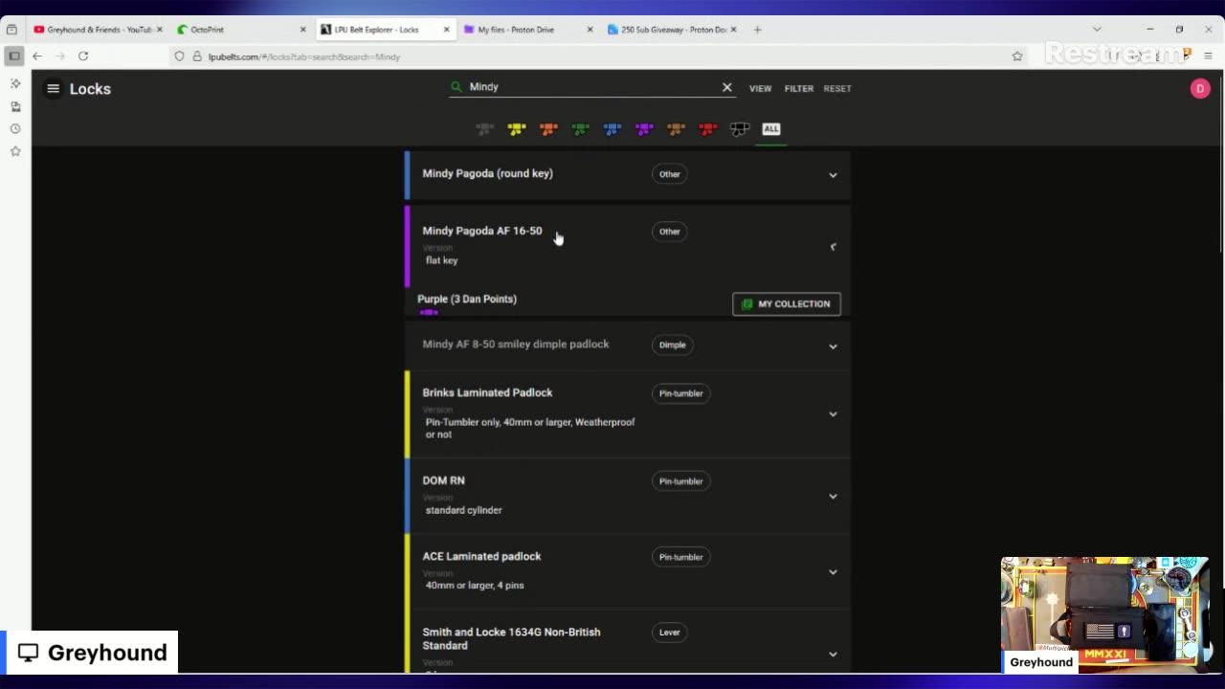This screenshot has width=1225, height=689.
Task: Open the browser application menu
Action: [1208, 56]
